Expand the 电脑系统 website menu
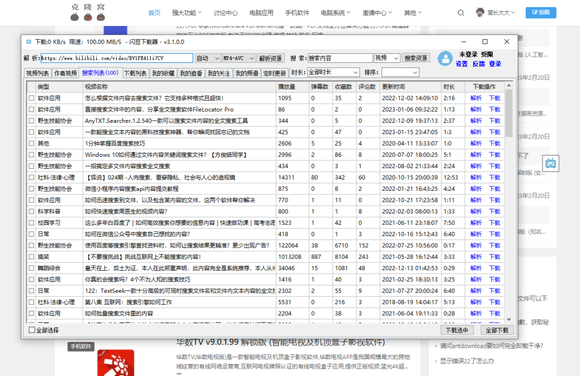This screenshot has width=580, height=376. tap(335, 13)
